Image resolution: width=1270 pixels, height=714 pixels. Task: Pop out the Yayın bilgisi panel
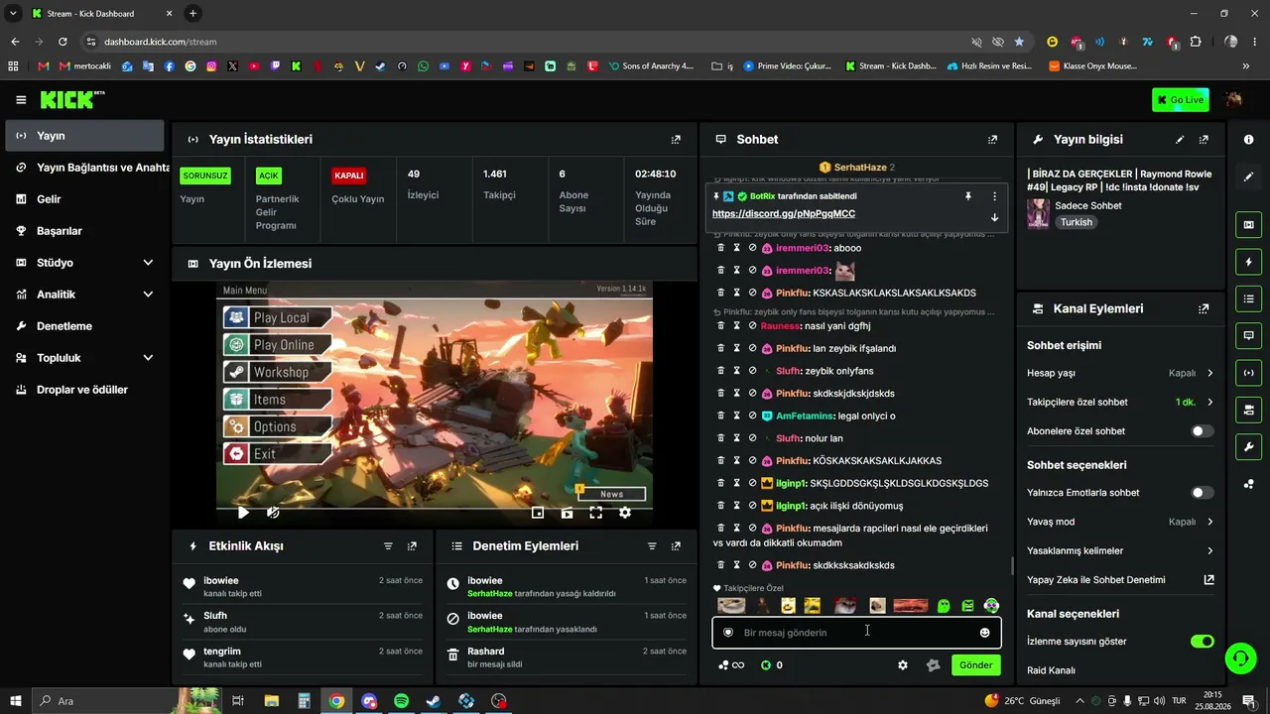[1204, 140]
